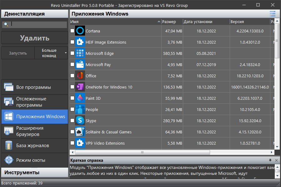Tick the Office checkbox

[x=72, y=76]
